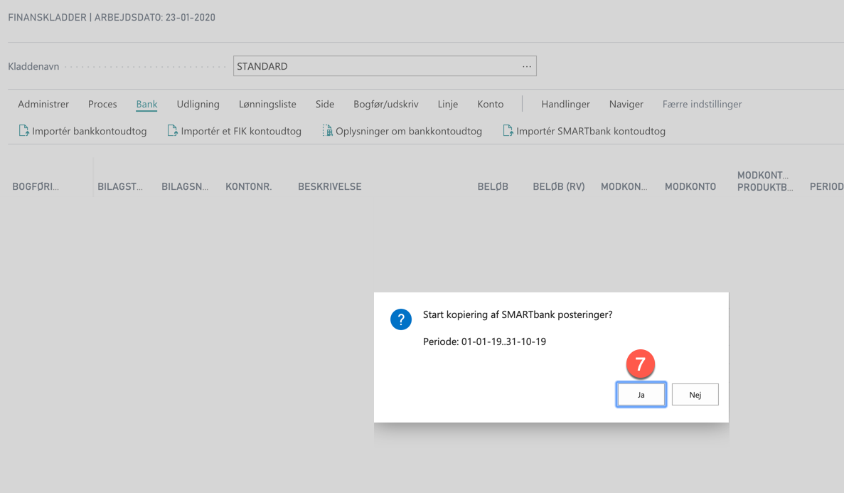The image size is (844, 493).
Task: Confirm the dialog with Ja
Action: click(x=641, y=394)
